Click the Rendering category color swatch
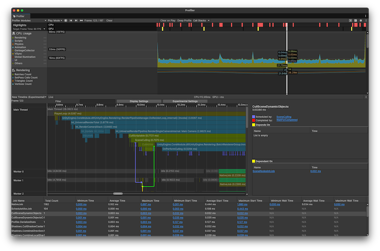 click(x=13, y=38)
